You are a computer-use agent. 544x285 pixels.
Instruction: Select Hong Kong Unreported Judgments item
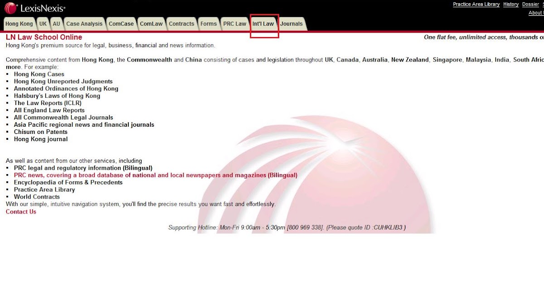[63, 81]
